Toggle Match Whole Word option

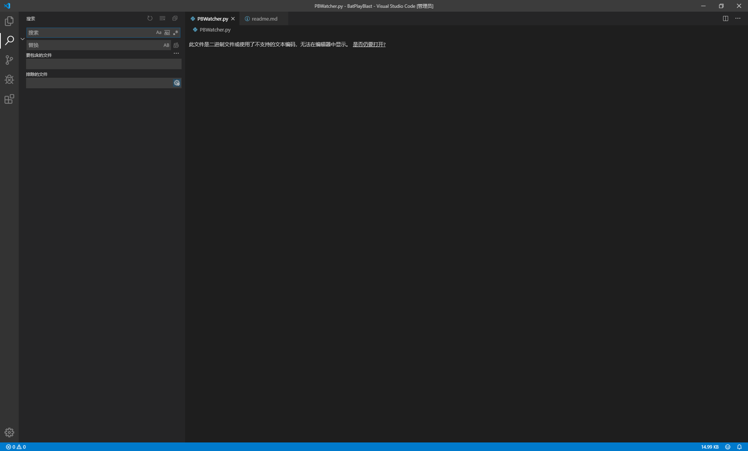pyautogui.click(x=167, y=33)
